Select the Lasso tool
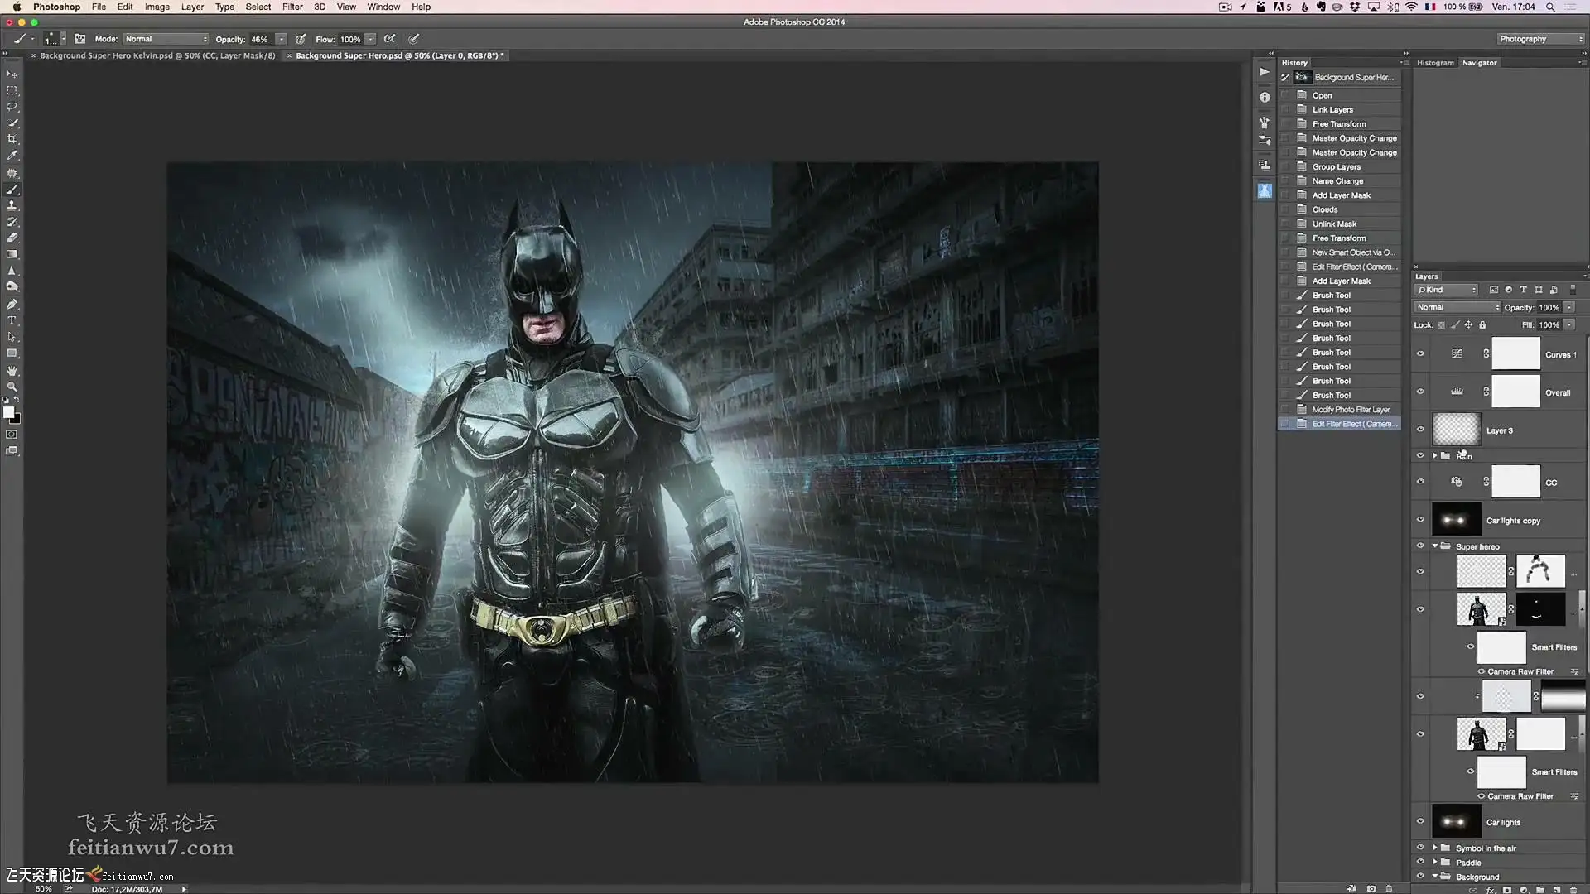 click(12, 107)
